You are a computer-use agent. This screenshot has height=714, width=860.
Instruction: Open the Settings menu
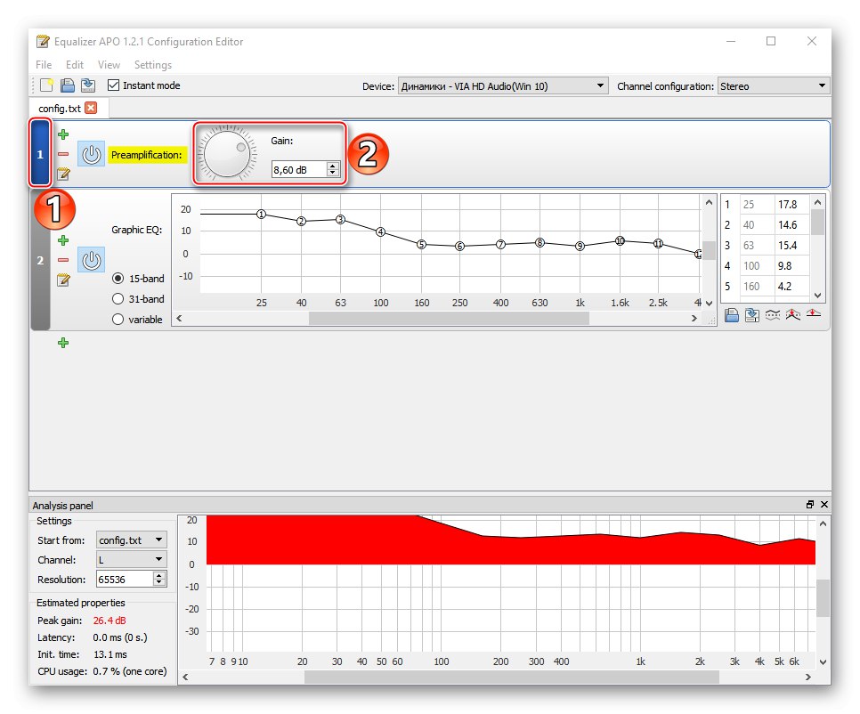point(153,65)
